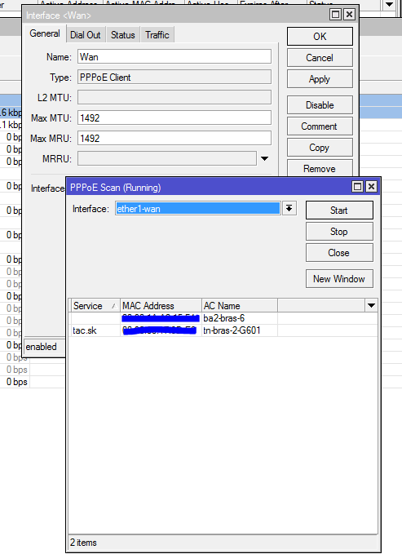Open scan in New Window
The height and width of the screenshot is (554, 402).
coord(339,279)
